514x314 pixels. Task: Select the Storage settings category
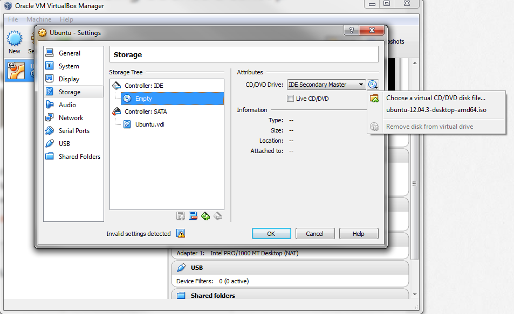pyautogui.click(x=73, y=92)
